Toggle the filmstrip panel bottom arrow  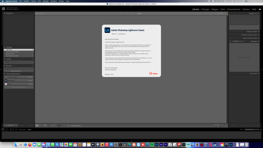[x=131, y=141]
